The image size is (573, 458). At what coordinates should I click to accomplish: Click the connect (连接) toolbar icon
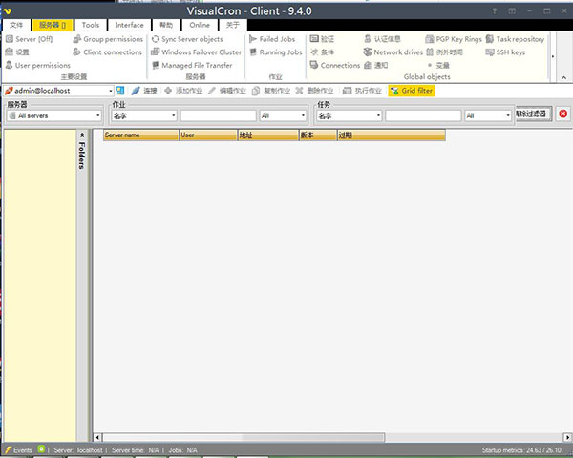tap(136, 91)
